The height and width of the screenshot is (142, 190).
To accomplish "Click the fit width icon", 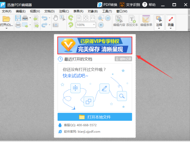I will click(93, 18).
